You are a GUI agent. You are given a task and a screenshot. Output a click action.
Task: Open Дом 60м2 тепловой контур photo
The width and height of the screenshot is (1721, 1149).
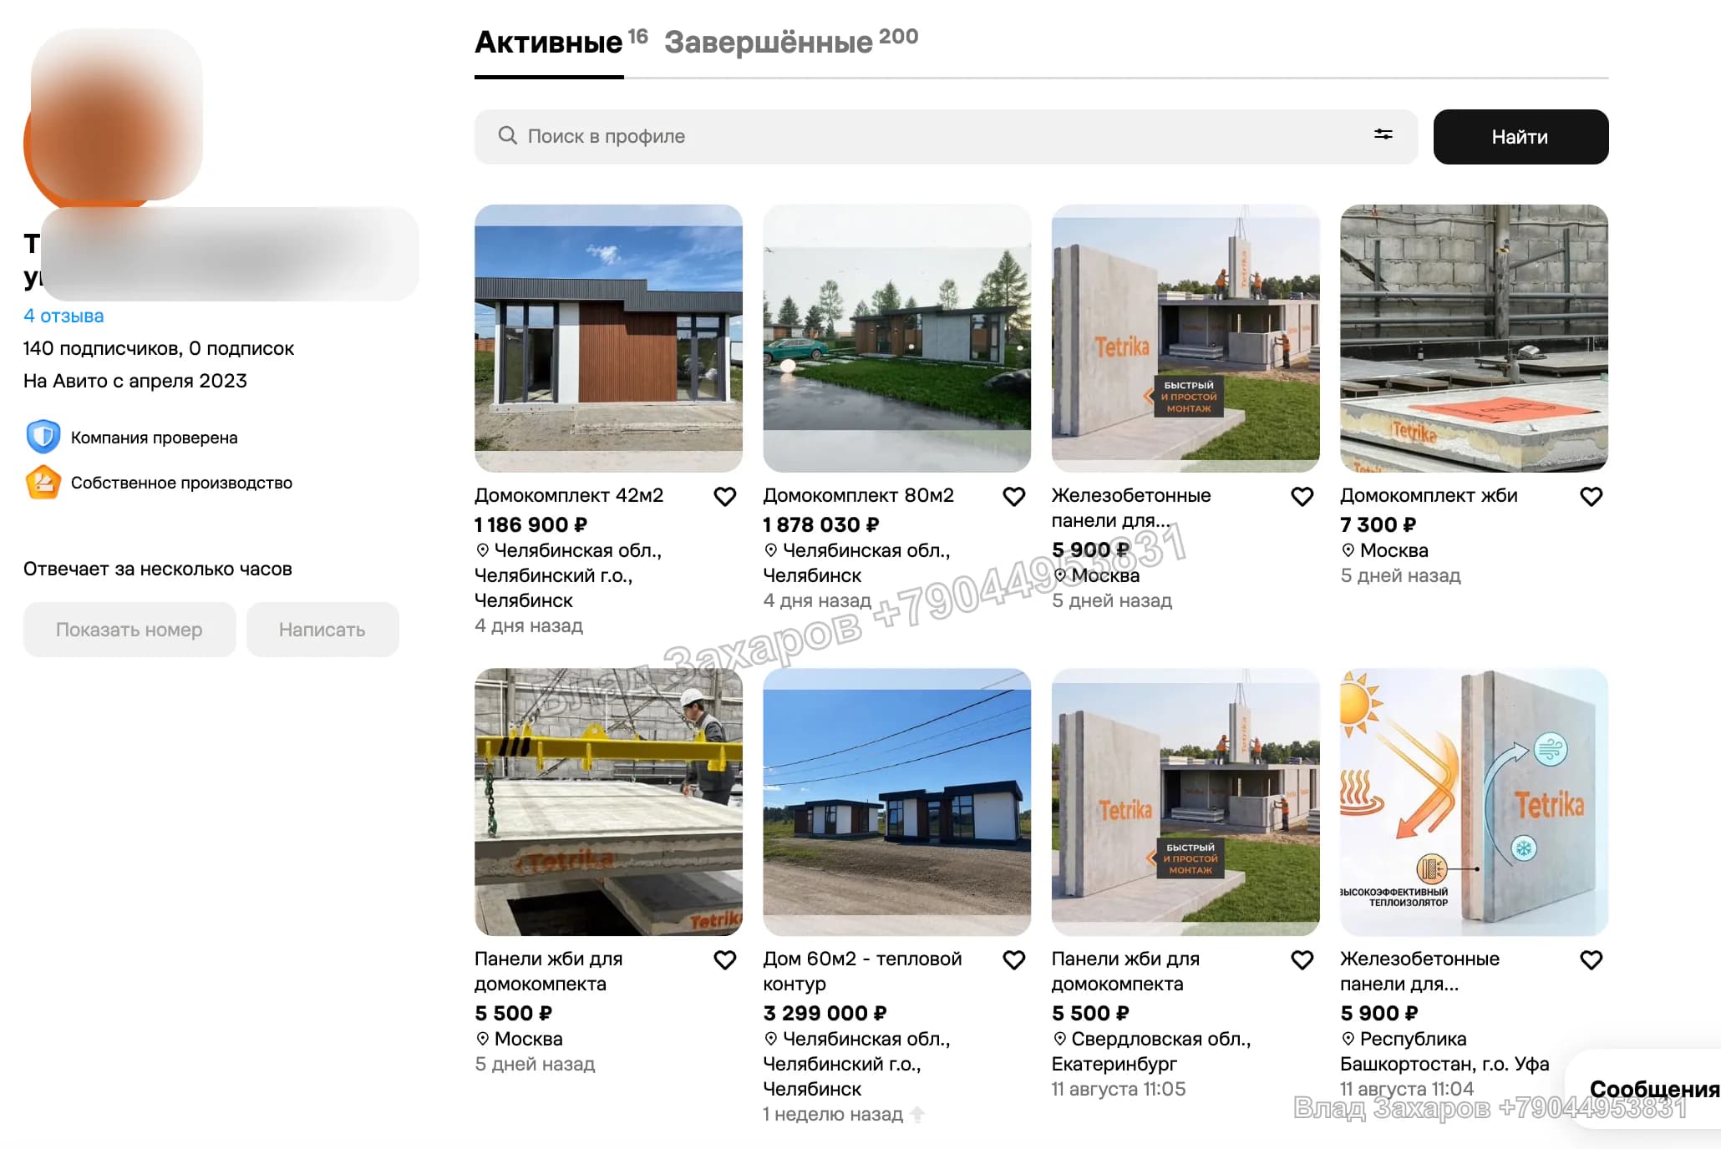(x=897, y=802)
